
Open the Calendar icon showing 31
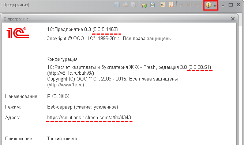coord(171,5)
